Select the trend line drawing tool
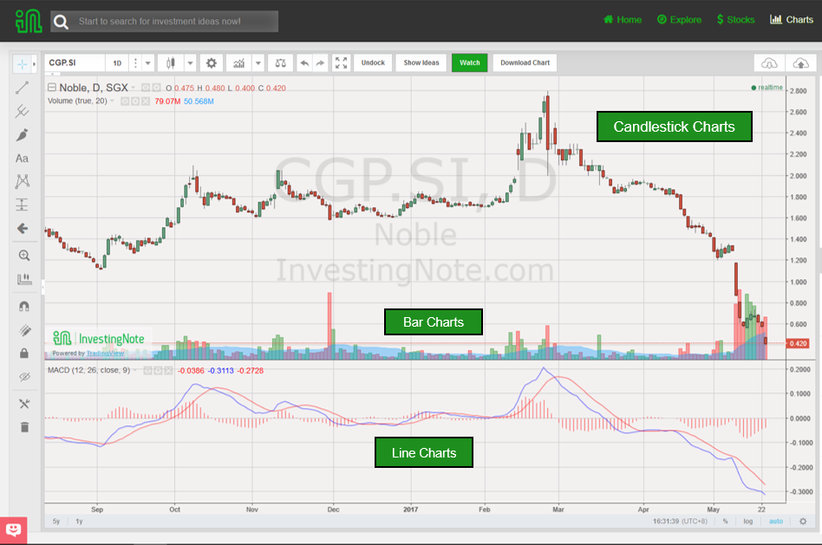 click(24, 86)
